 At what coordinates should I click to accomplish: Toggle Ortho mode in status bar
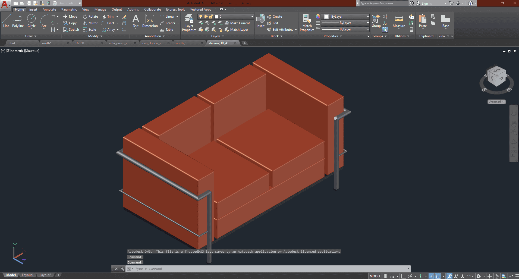pyautogui.click(x=403, y=276)
